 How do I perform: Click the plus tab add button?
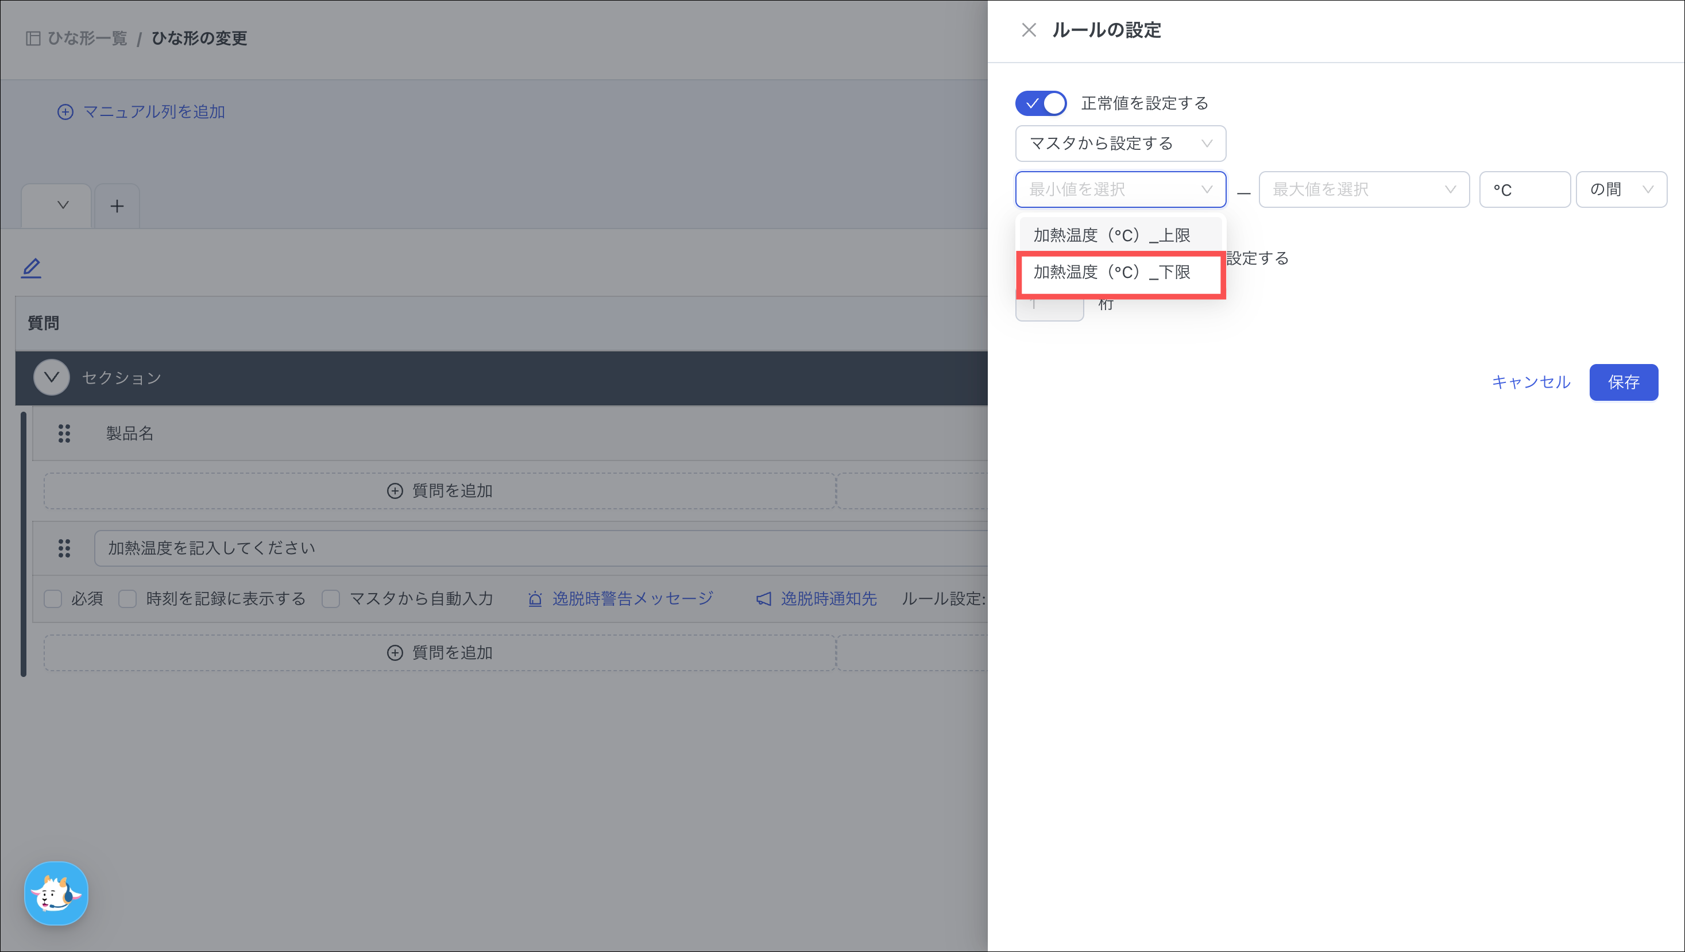click(117, 207)
